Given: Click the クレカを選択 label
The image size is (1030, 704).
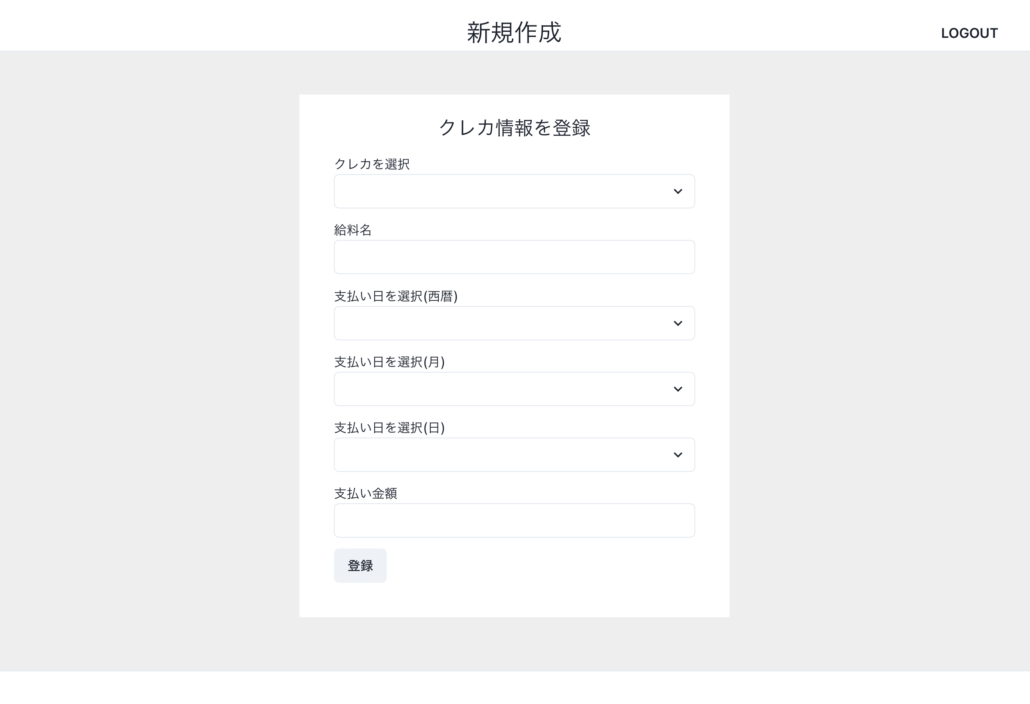Looking at the screenshot, I should tap(372, 164).
